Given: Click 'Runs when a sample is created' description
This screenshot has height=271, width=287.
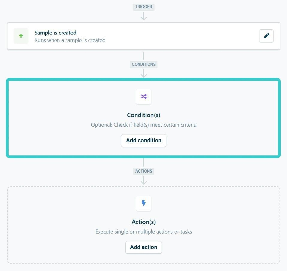Looking at the screenshot, I should [x=70, y=40].
